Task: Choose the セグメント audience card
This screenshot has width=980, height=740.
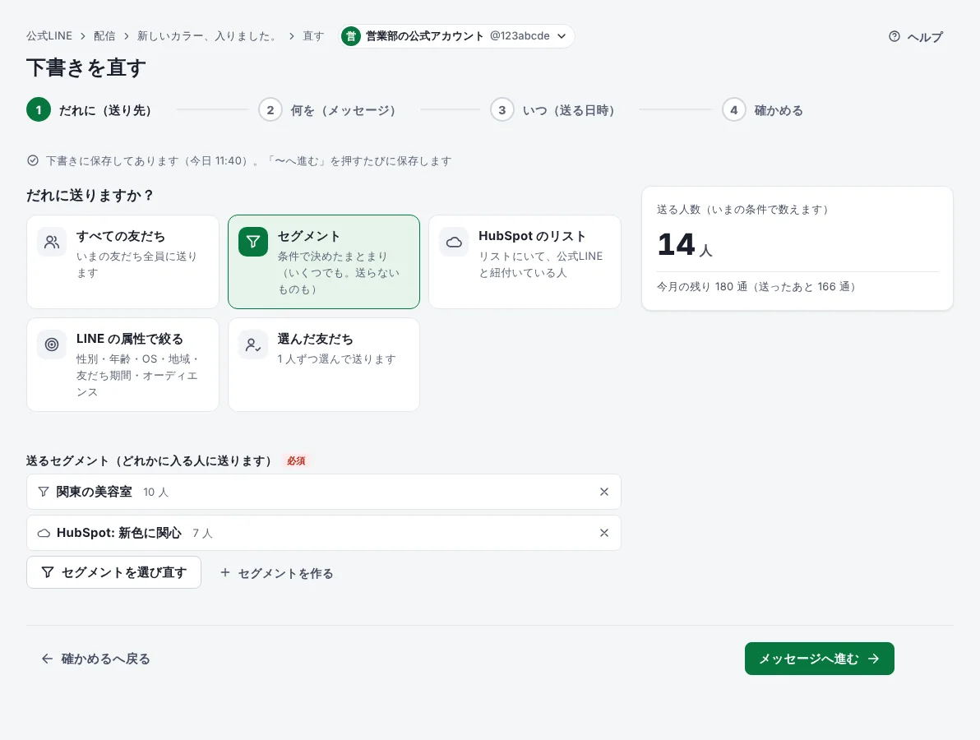Action: 324,261
